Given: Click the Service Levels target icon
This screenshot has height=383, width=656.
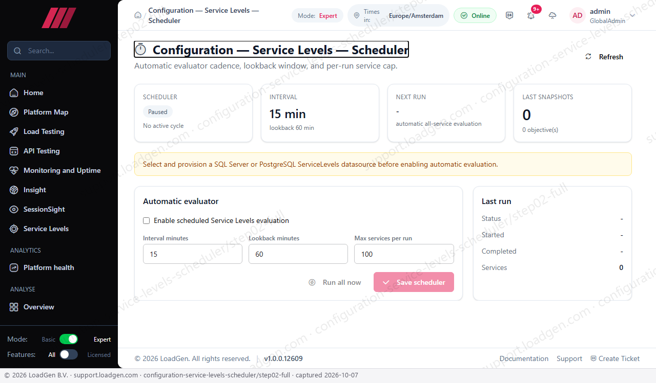Looking at the screenshot, I should [14, 229].
